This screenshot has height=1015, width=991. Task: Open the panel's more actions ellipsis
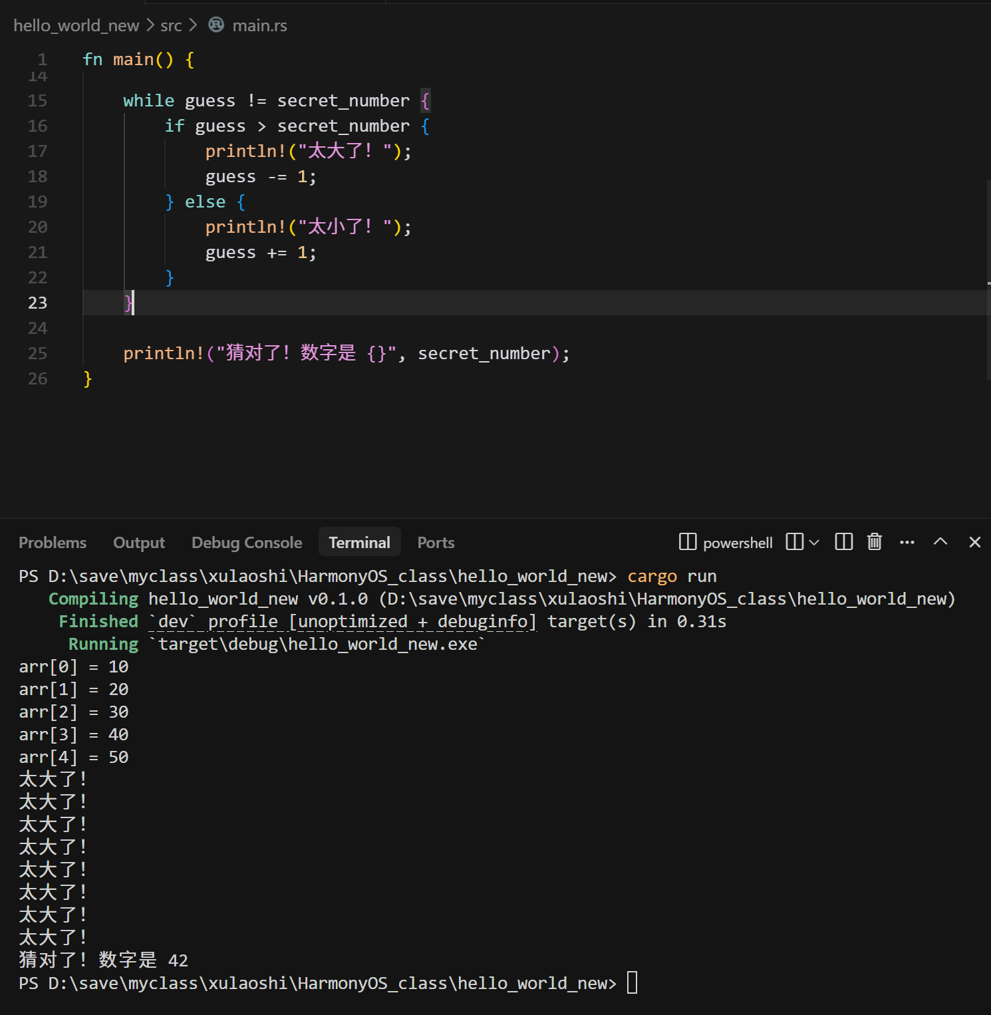907,542
